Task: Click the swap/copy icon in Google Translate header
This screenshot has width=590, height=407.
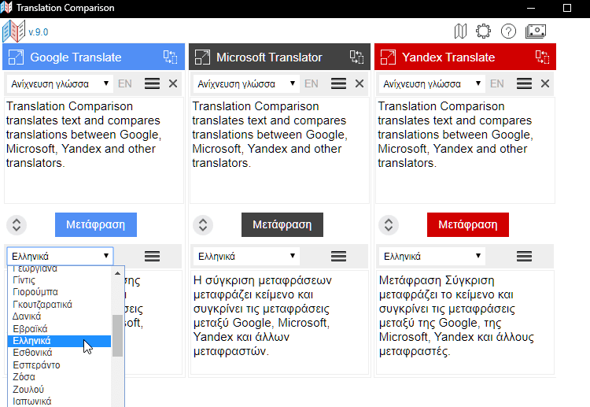Action: [171, 57]
